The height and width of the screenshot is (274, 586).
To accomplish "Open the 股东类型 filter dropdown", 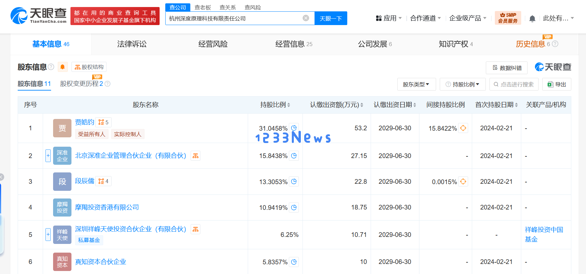I will [416, 84].
